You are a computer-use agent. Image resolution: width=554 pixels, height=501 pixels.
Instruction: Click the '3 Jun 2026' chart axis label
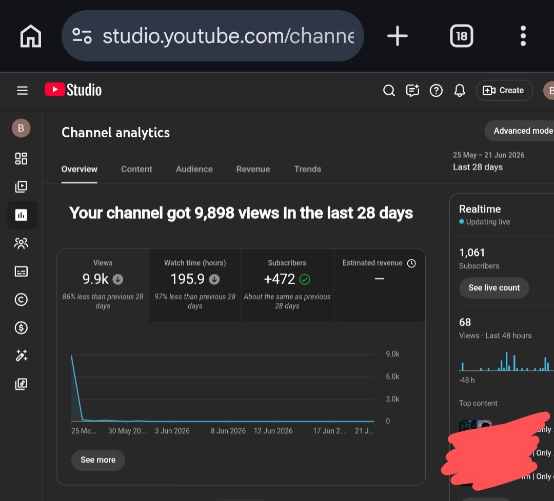pyautogui.click(x=172, y=431)
